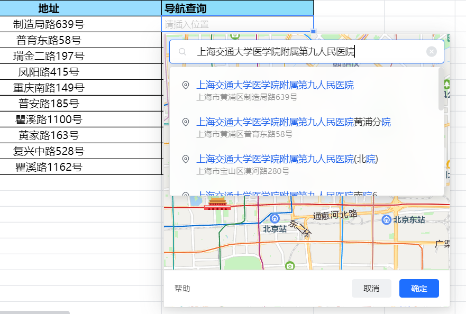Screen dimensions: 466x314
Task: Open the 帮助 help link
Action: pos(182,289)
